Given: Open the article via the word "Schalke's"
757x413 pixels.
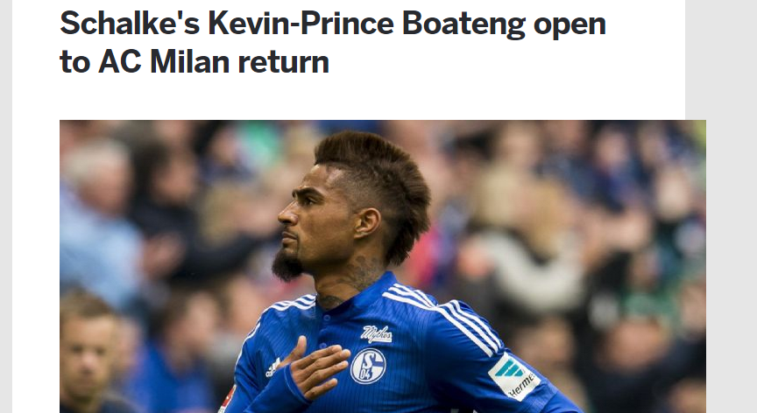Looking at the screenshot, I should coord(130,23).
